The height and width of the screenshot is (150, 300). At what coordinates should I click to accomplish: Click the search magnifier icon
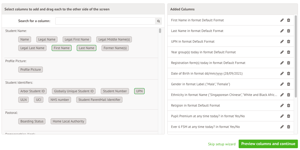point(158,21)
